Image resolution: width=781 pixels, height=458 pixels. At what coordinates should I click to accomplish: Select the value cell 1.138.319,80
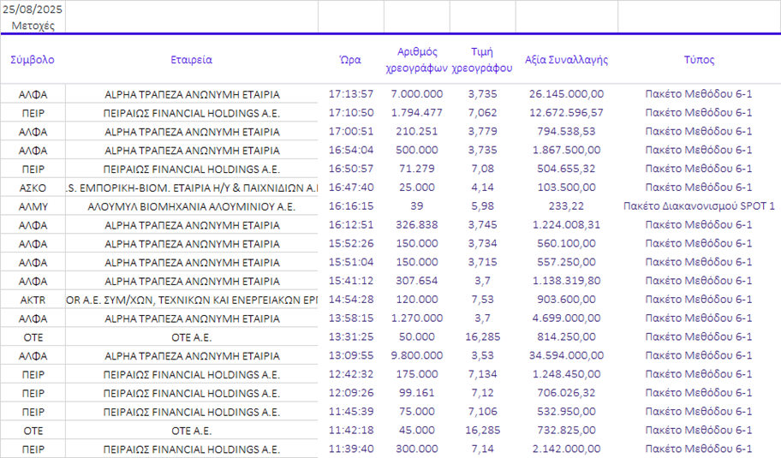click(x=566, y=281)
